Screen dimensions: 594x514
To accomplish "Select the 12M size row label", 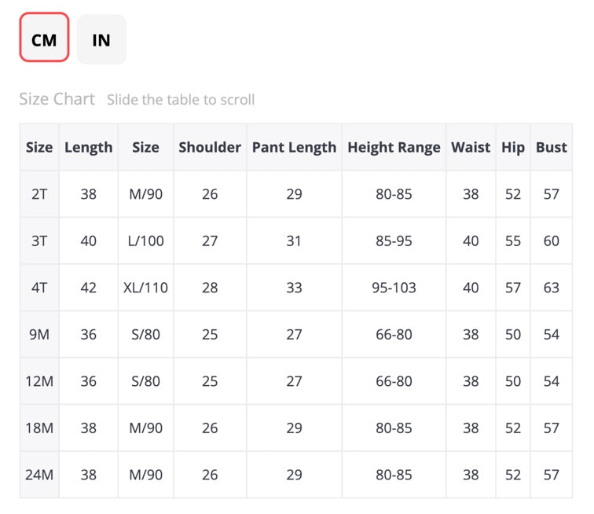I will tap(39, 381).
